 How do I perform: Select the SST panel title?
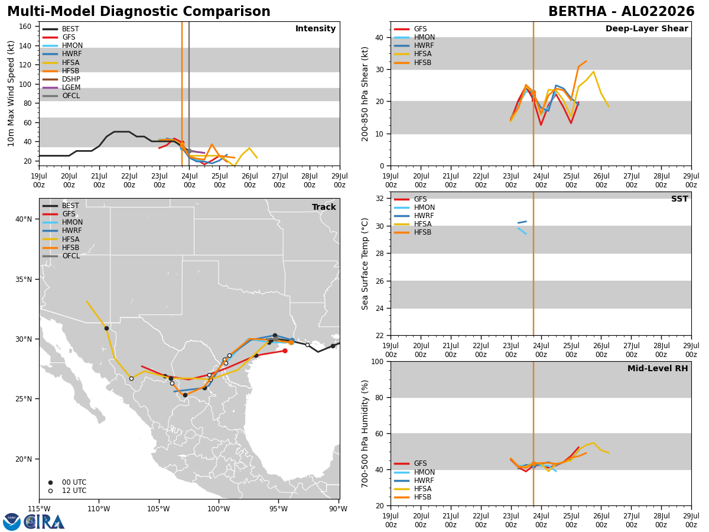(x=679, y=199)
